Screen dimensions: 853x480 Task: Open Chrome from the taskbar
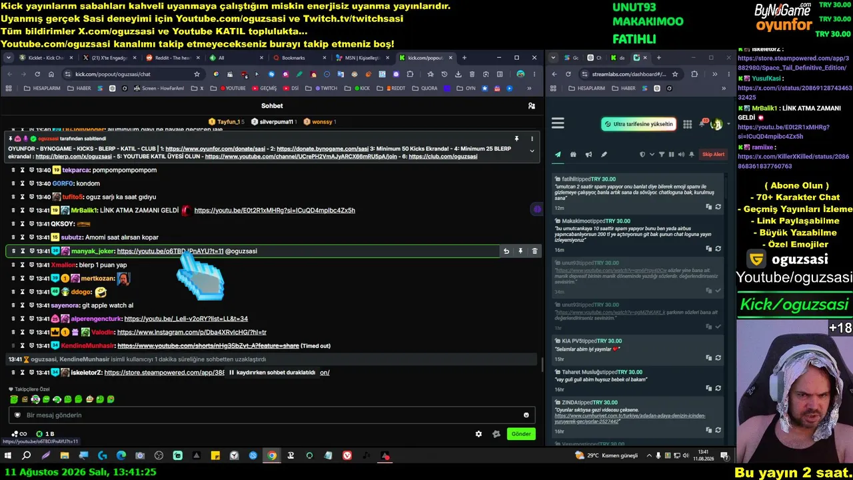pos(272,456)
